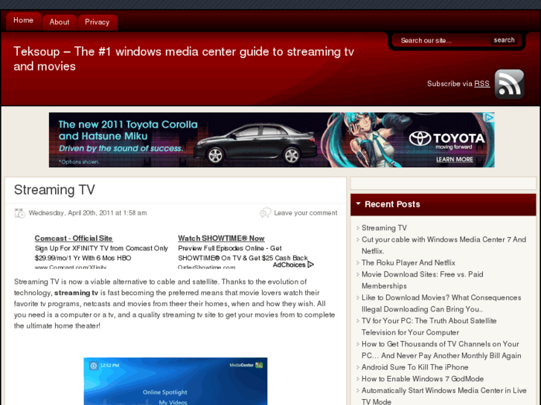Click the bold 'streaming tv' text
Image resolution: width=541 pixels, height=405 pixels.
coord(76,293)
